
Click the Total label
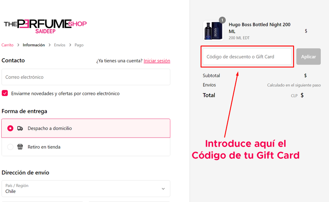209,95
